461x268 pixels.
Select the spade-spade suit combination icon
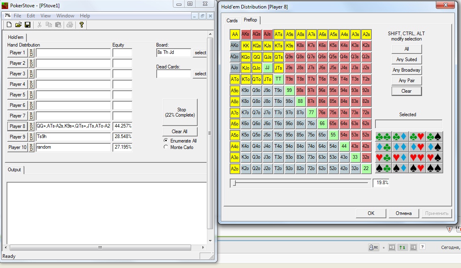pos(434,168)
